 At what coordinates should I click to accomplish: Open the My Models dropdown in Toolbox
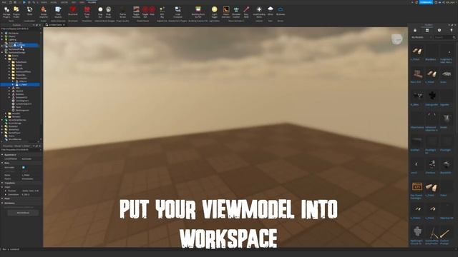click(422, 37)
